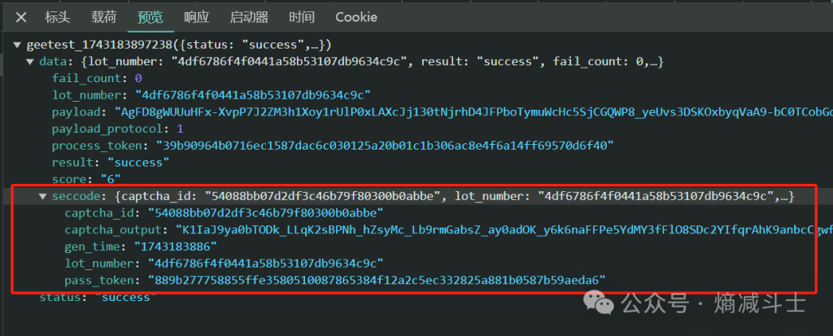Image resolution: width=833 pixels, height=336 pixels.
Task: Show the 时间 tab
Action: (302, 17)
